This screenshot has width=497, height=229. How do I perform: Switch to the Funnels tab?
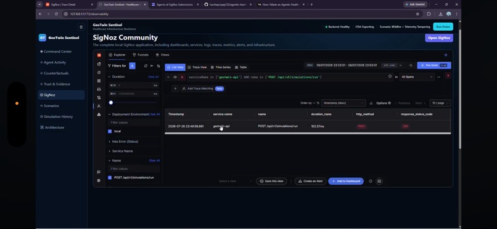(x=141, y=55)
